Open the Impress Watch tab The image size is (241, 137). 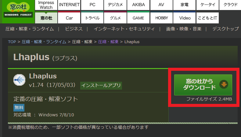coord(46,5)
